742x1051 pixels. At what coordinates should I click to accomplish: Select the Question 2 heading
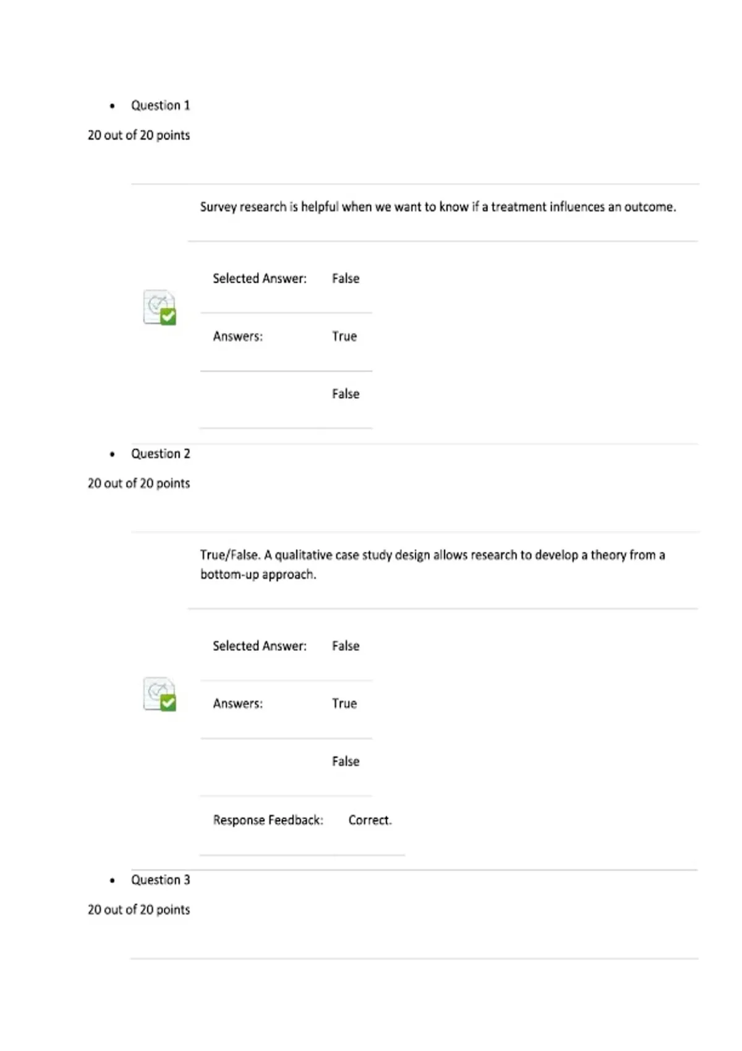pyautogui.click(x=160, y=454)
